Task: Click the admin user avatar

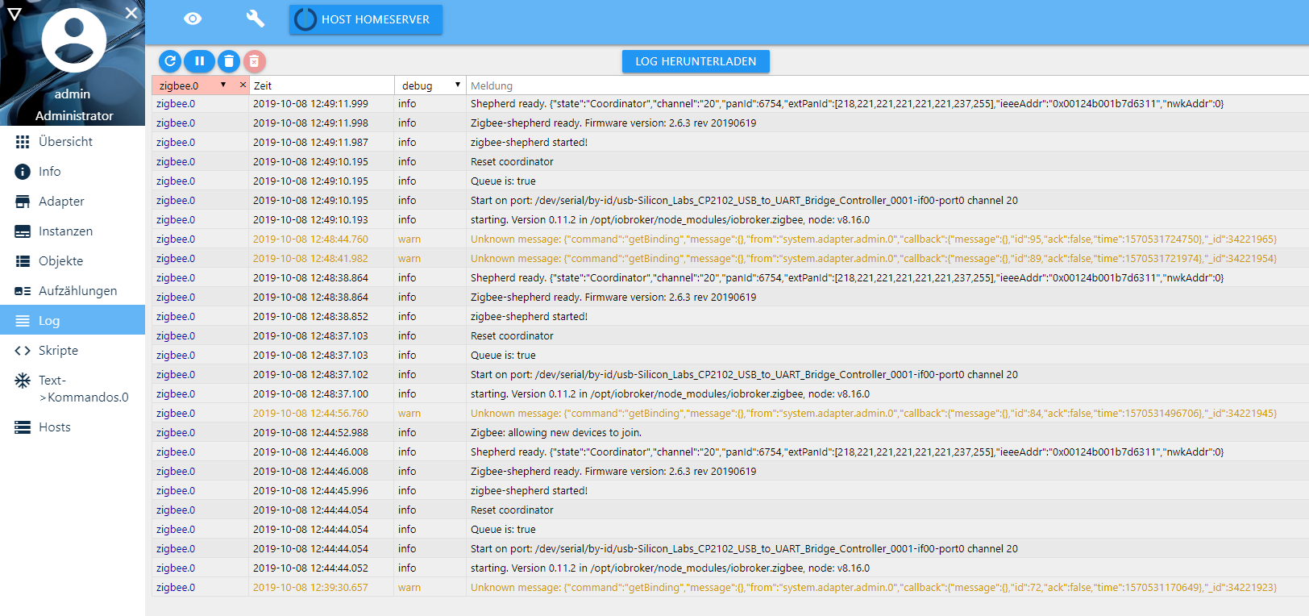Action: [x=73, y=40]
